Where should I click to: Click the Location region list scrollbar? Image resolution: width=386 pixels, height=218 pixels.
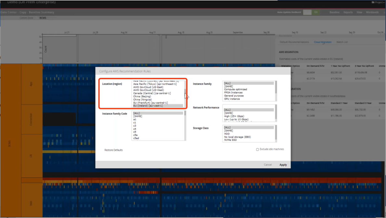(x=185, y=94)
